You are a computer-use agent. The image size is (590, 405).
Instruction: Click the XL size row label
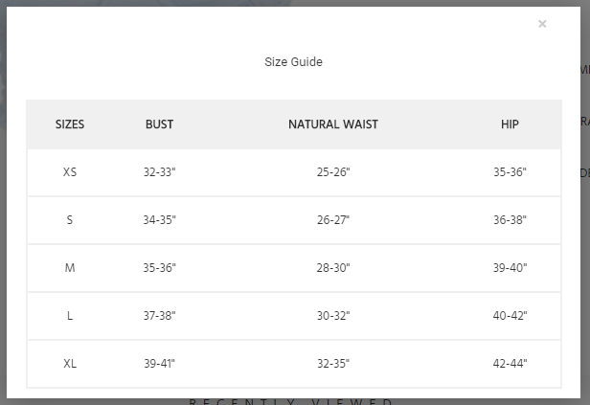click(x=70, y=364)
